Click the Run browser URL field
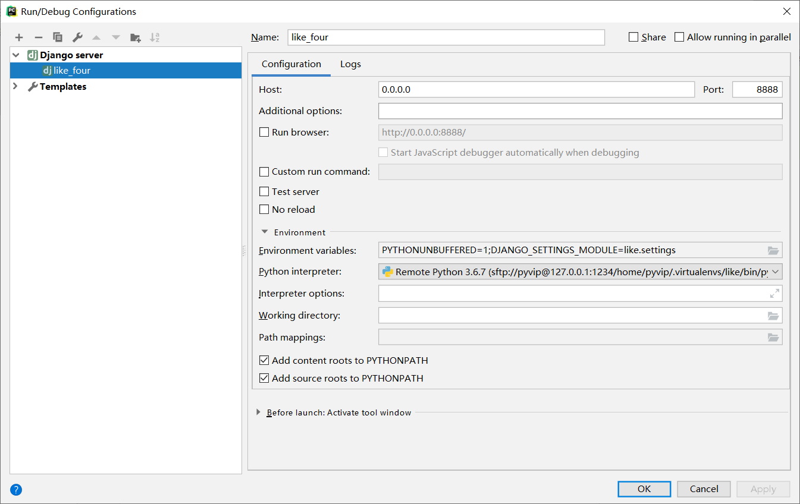Image resolution: width=800 pixels, height=504 pixels. pyautogui.click(x=581, y=133)
